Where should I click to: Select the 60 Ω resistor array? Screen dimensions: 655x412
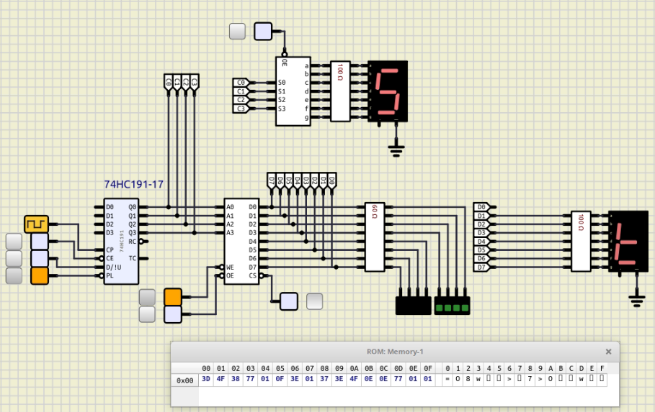[x=375, y=237]
